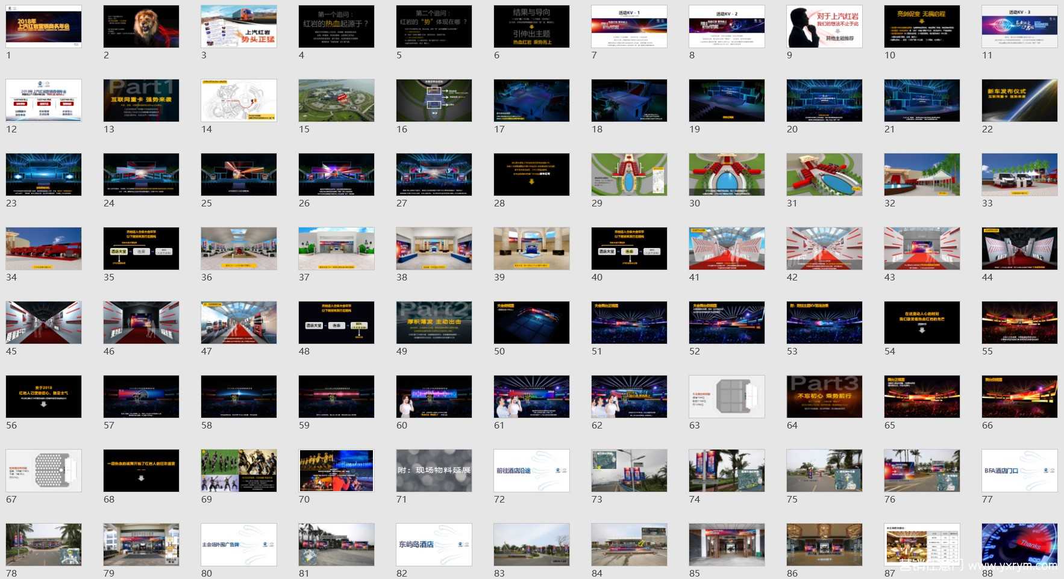1064x579 pixels.
Task: Select slide 72 white title thumbnail
Action: coord(531,471)
